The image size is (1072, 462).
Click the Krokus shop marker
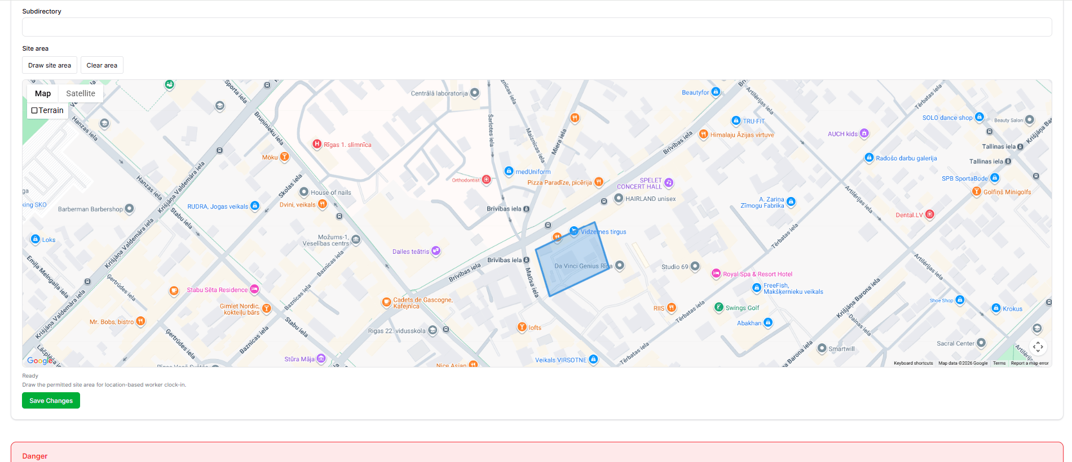pyautogui.click(x=996, y=308)
